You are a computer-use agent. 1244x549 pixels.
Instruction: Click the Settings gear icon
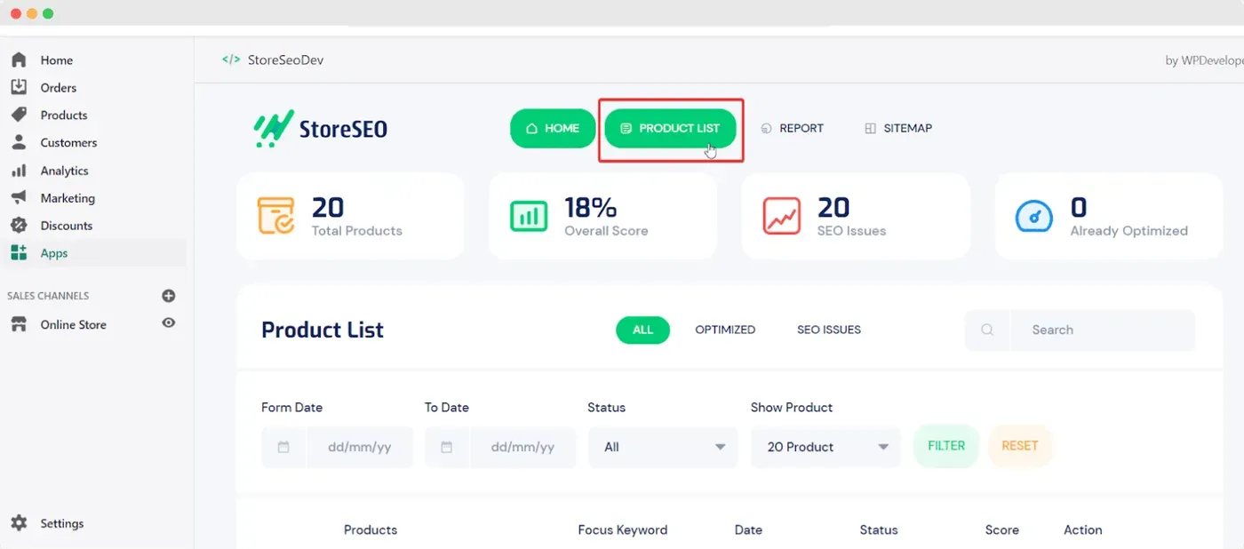(19, 523)
